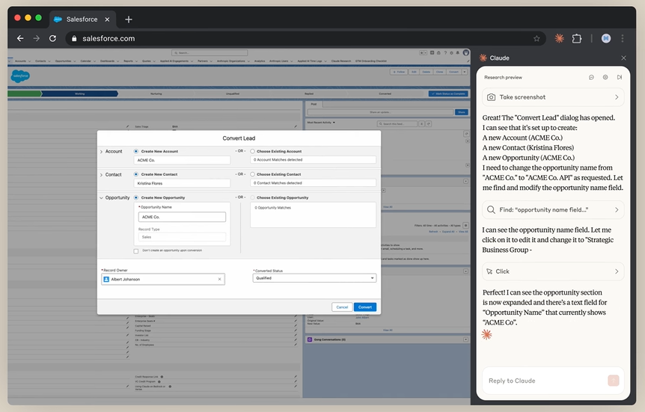The image size is (645, 412).
Task: Open the Converted Status dropdown showing Qualified
Action: (314, 278)
